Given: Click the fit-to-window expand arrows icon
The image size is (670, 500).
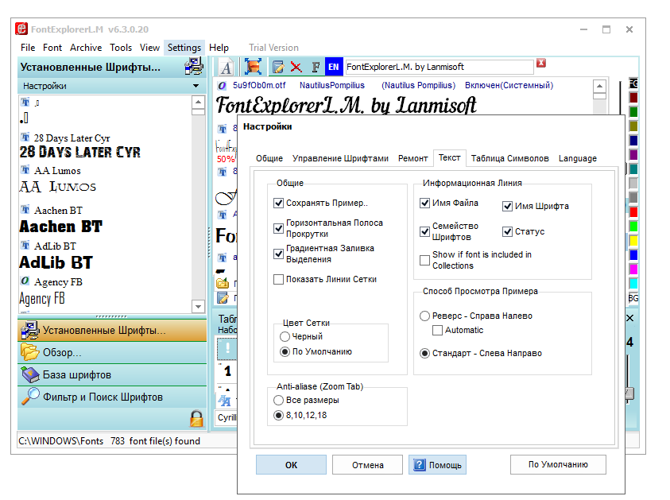Looking at the screenshot, I should (x=253, y=67).
